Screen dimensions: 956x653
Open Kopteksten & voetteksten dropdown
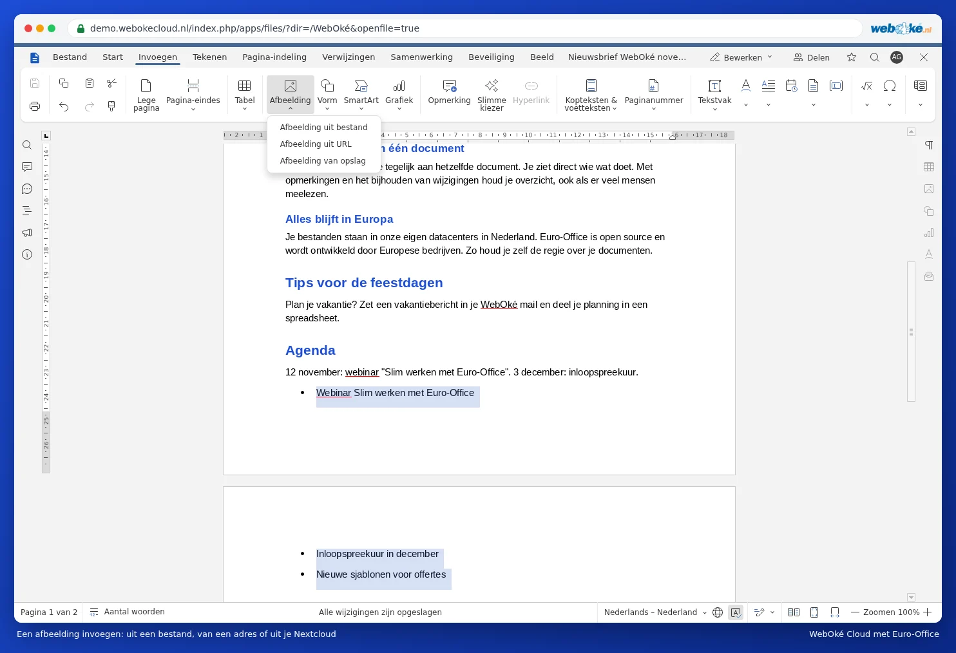coord(591,95)
